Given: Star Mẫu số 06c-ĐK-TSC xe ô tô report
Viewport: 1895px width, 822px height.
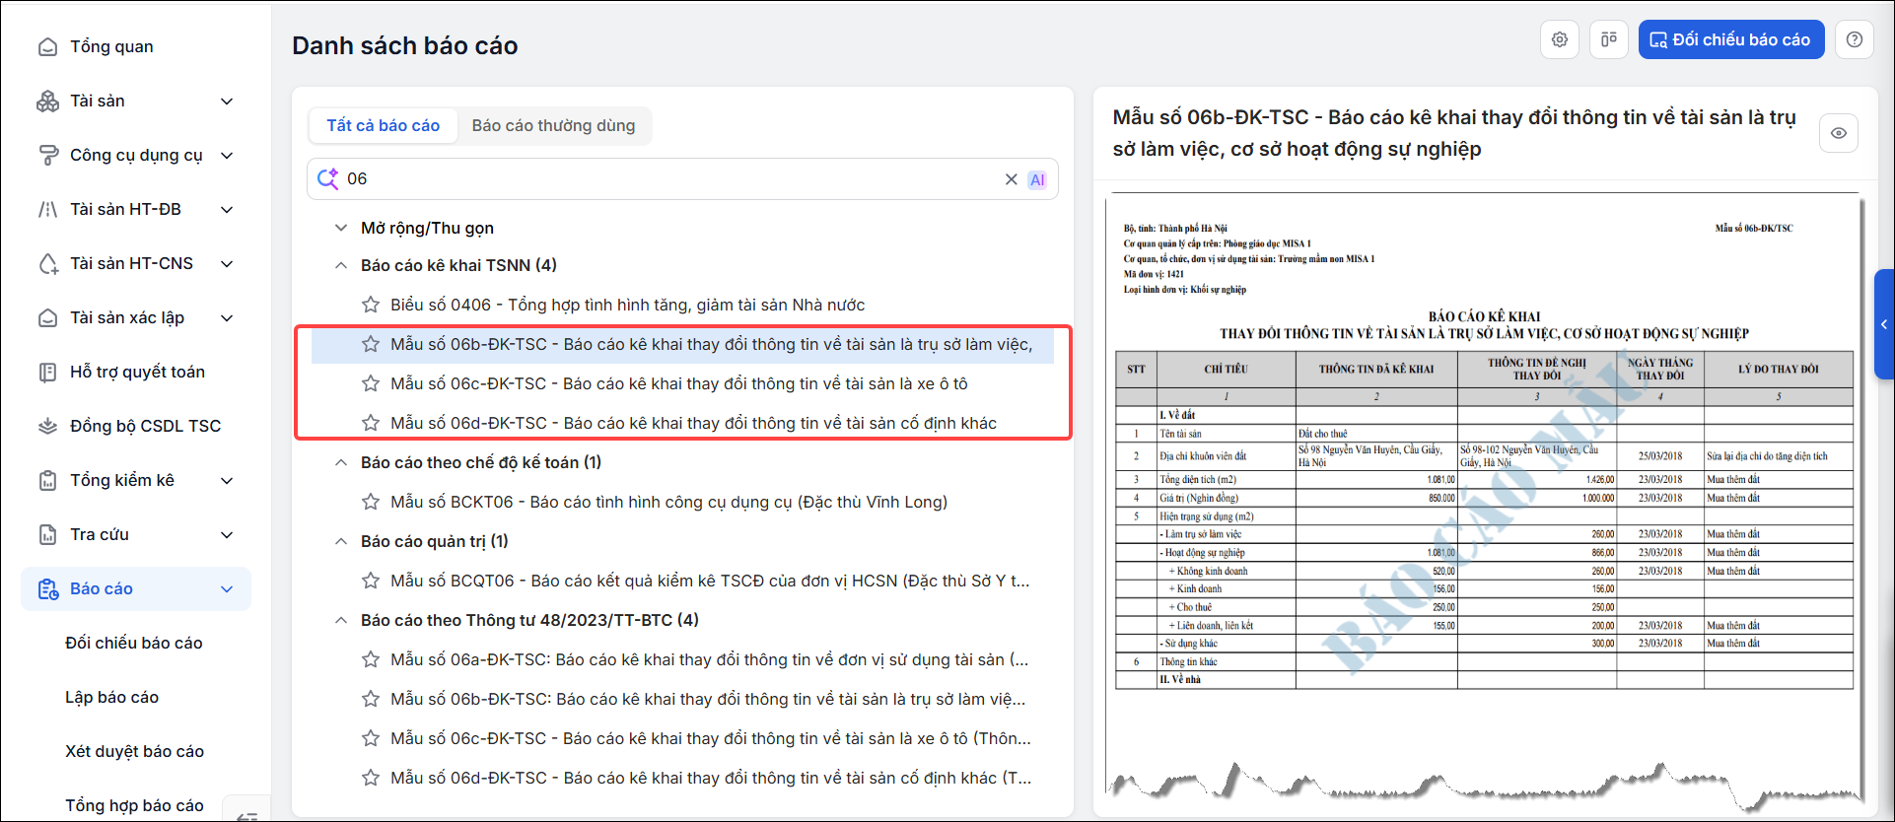Looking at the screenshot, I should pos(371,383).
